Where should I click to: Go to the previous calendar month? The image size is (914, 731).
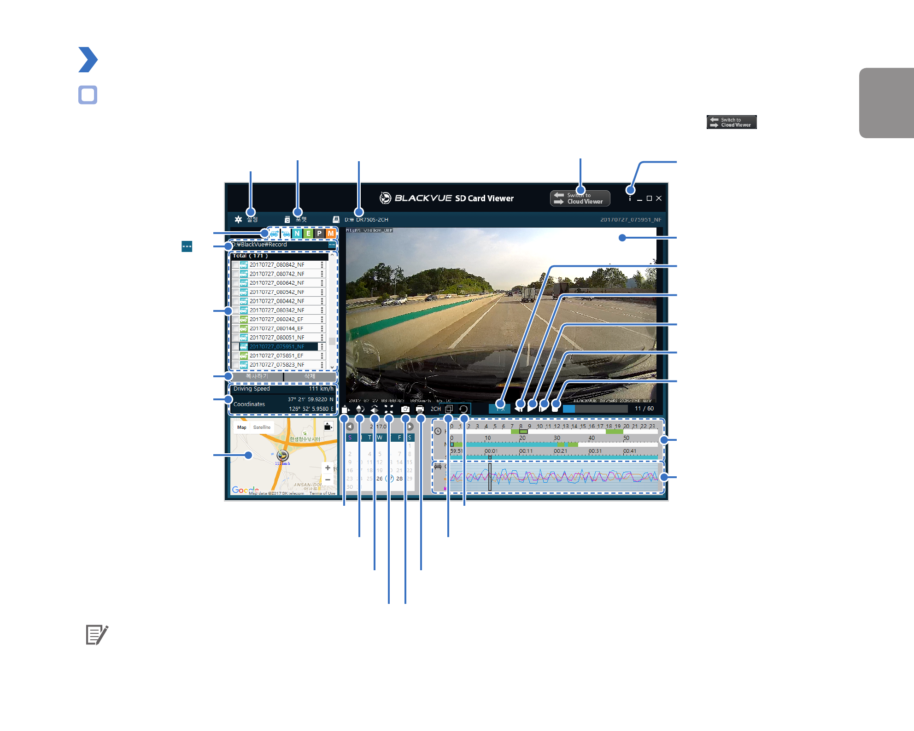click(350, 427)
